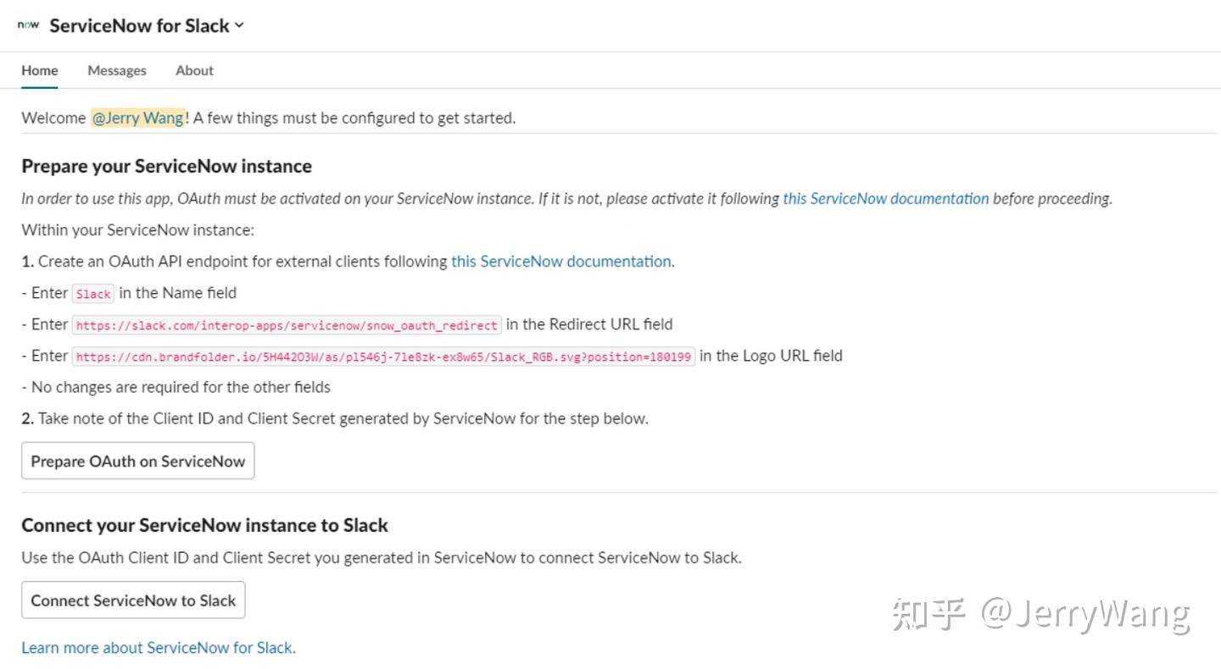Open the OAuth API endpoint documentation link
1221x669 pixels.
pyautogui.click(x=560, y=262)
